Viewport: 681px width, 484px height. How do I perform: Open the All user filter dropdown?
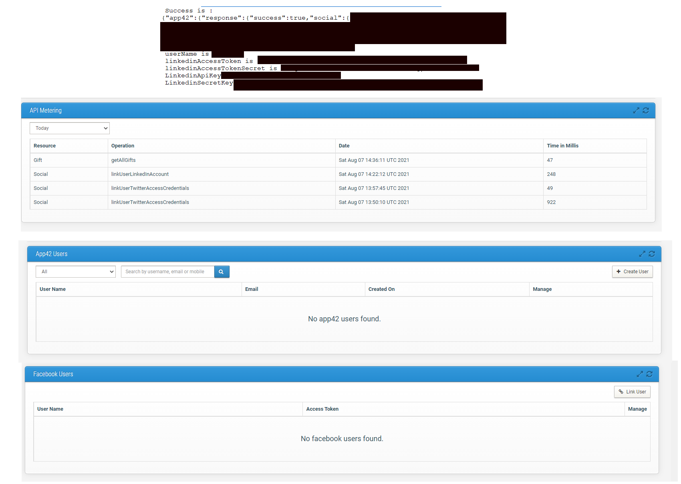click(76, 272)
